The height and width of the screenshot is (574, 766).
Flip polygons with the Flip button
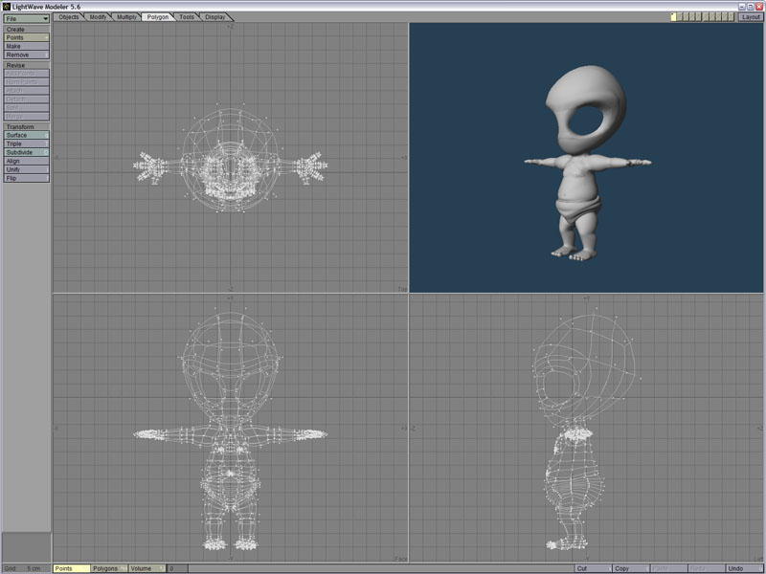click(x=26, y=178)
